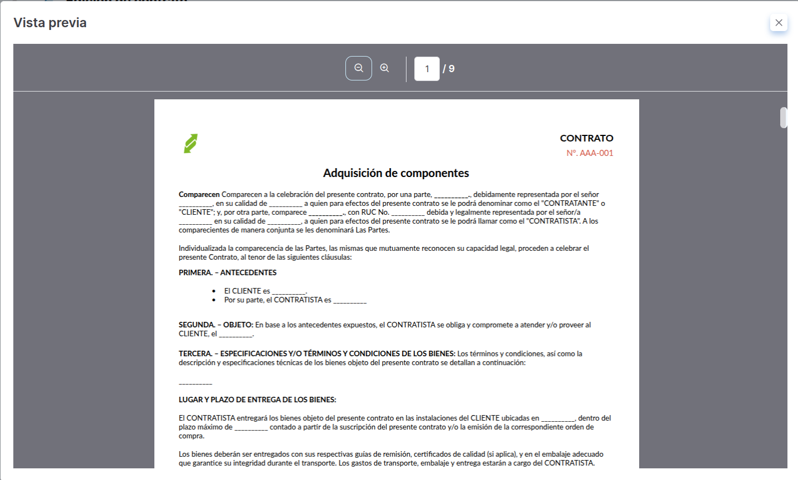Click the page number input showing 1

(x=426, y=68)
